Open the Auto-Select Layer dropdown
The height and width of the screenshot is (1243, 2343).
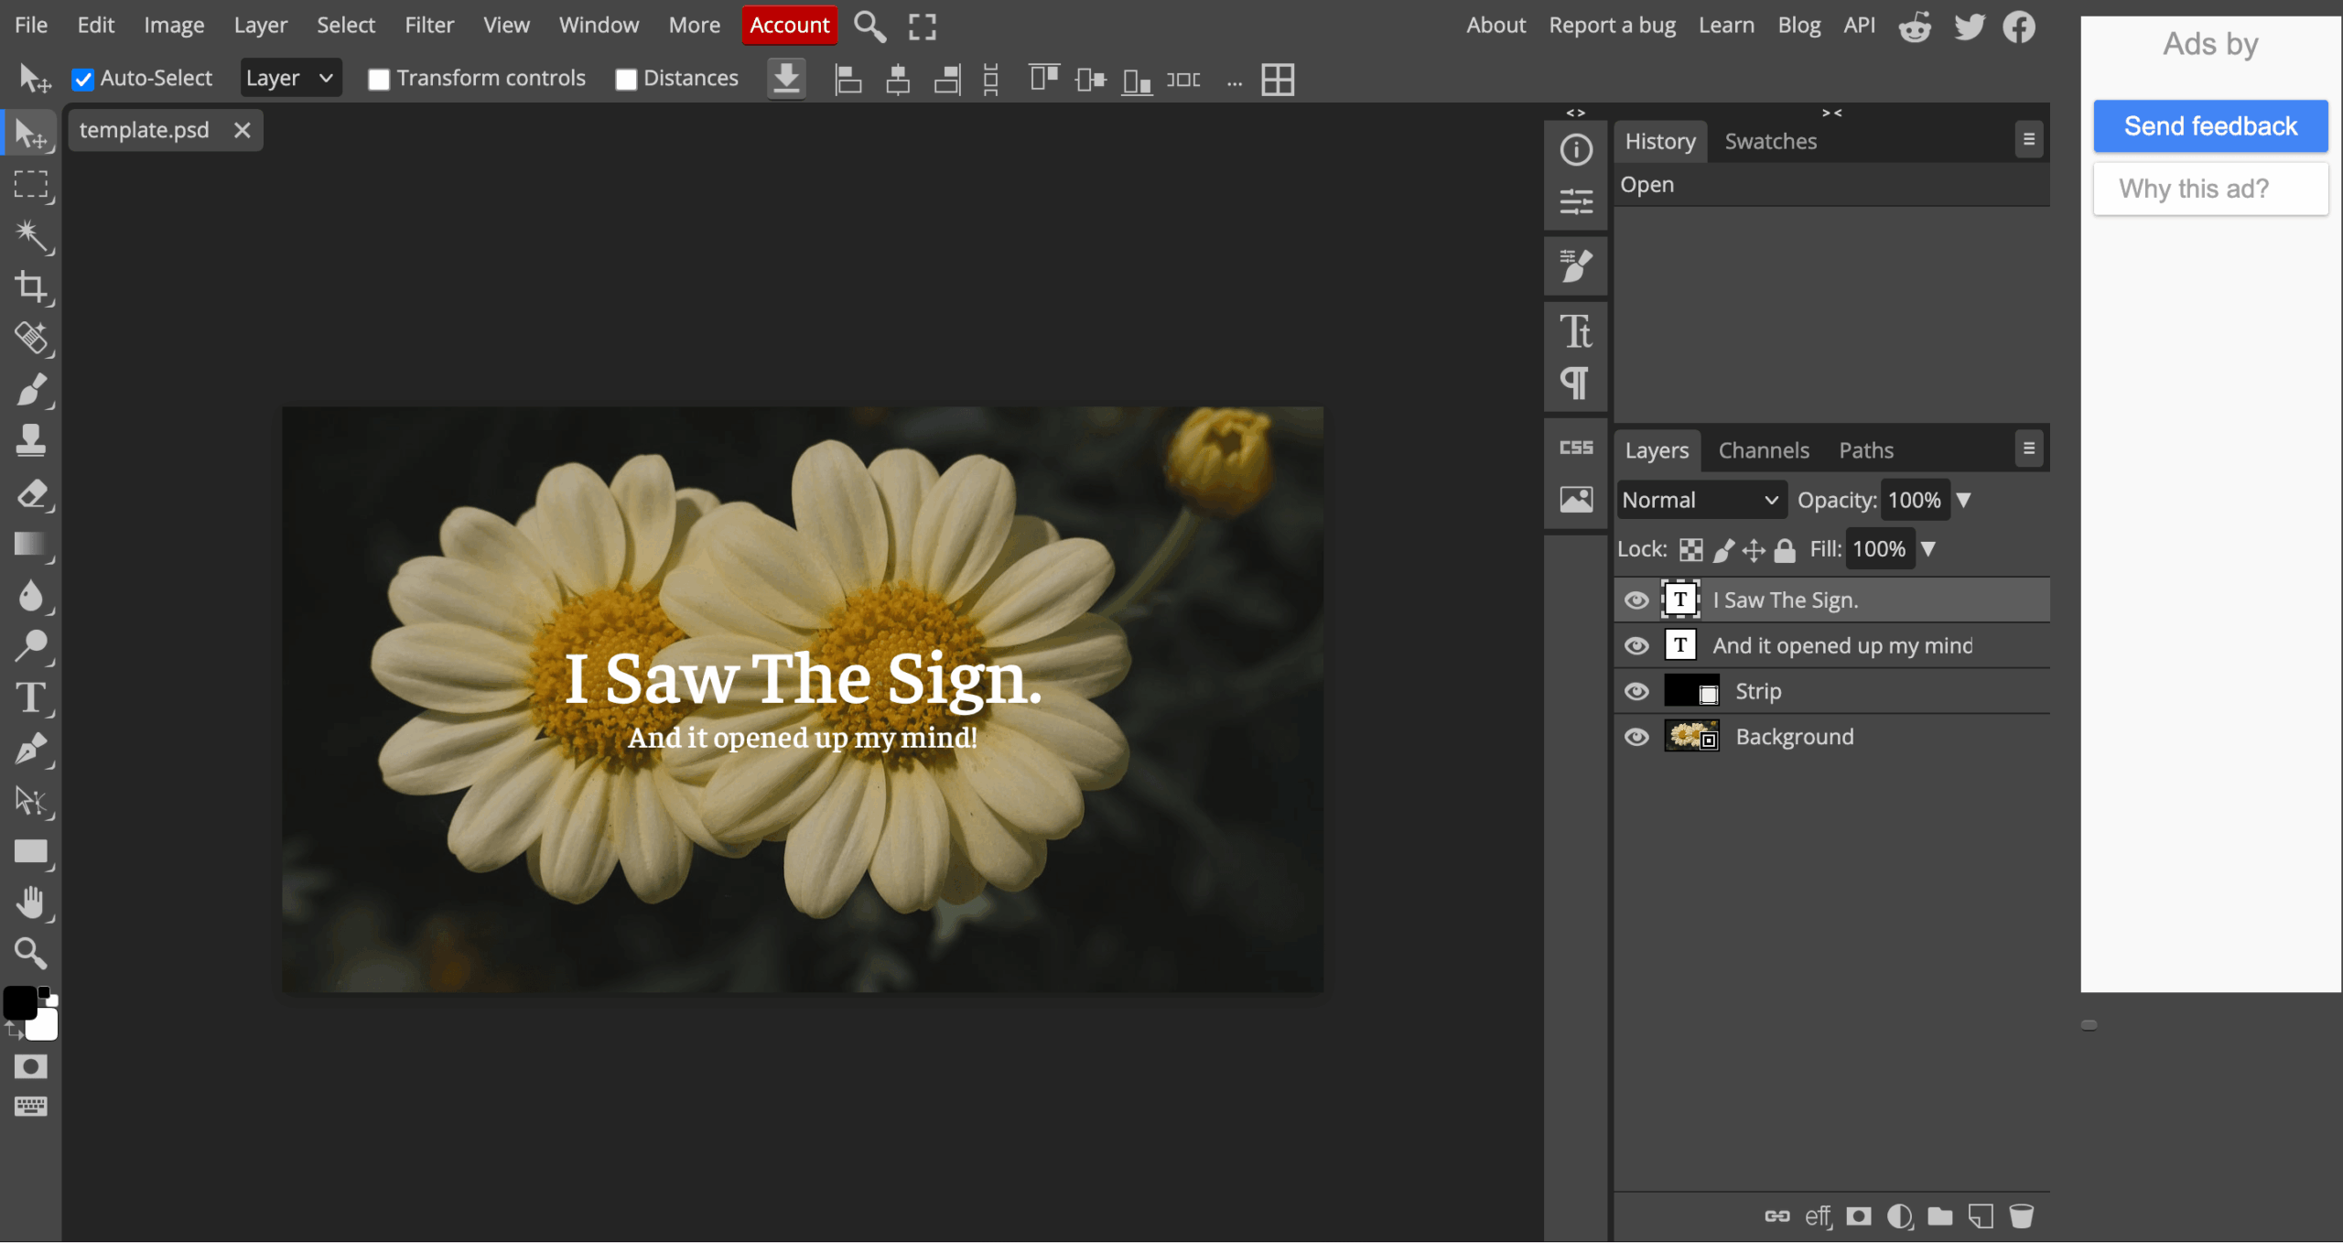click(x=290, y=79)
